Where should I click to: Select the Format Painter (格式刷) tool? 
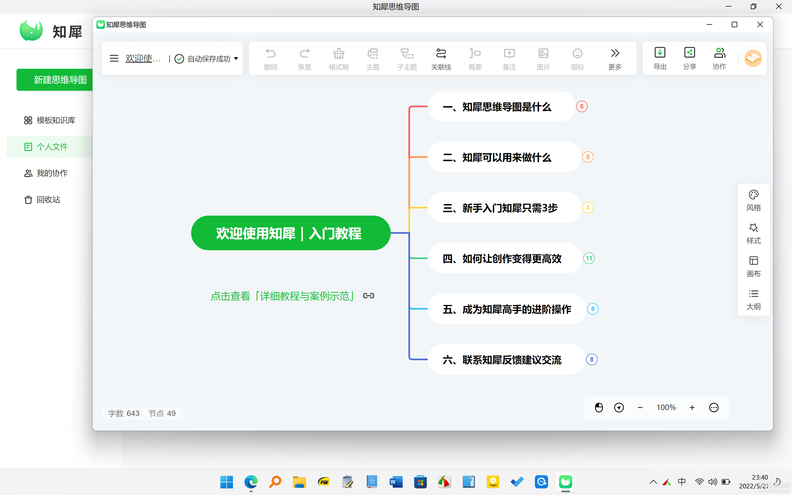(339, 59)
